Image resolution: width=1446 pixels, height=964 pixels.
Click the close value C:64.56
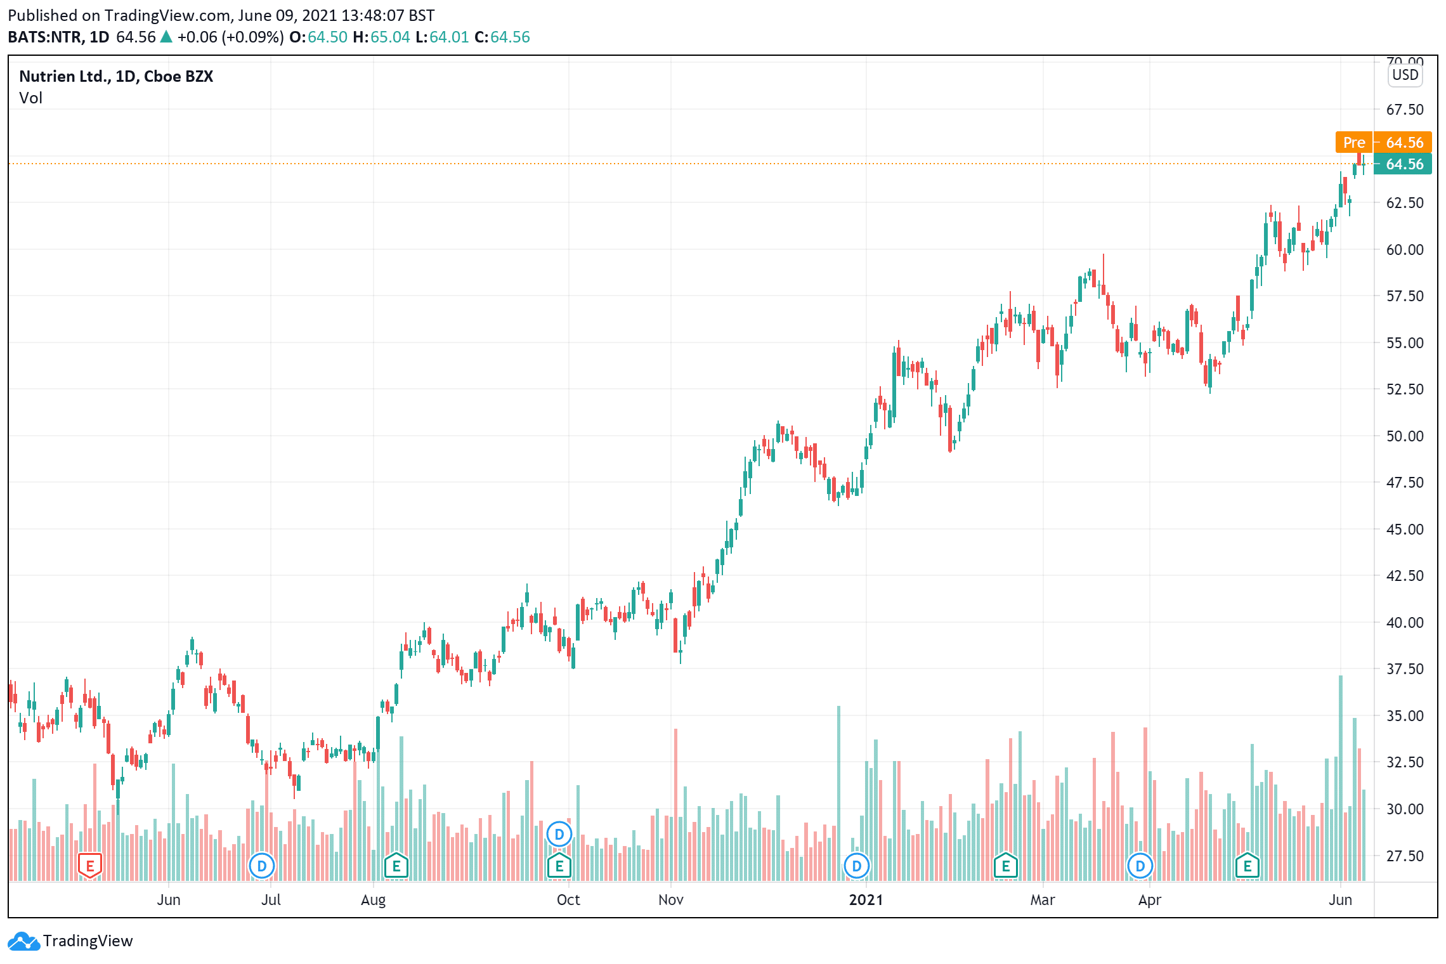(502, 37)
